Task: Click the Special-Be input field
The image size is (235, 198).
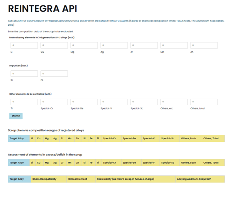Action: pyautogui.click(x=84, y=102)
